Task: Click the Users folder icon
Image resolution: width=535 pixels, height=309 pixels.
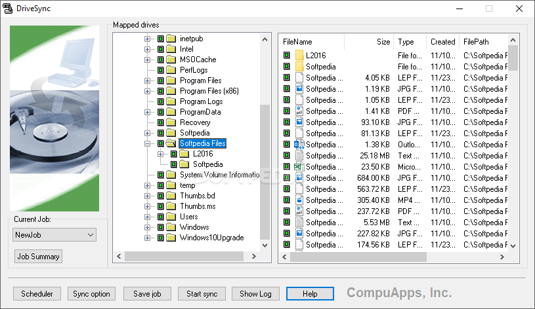Action: 171,217
